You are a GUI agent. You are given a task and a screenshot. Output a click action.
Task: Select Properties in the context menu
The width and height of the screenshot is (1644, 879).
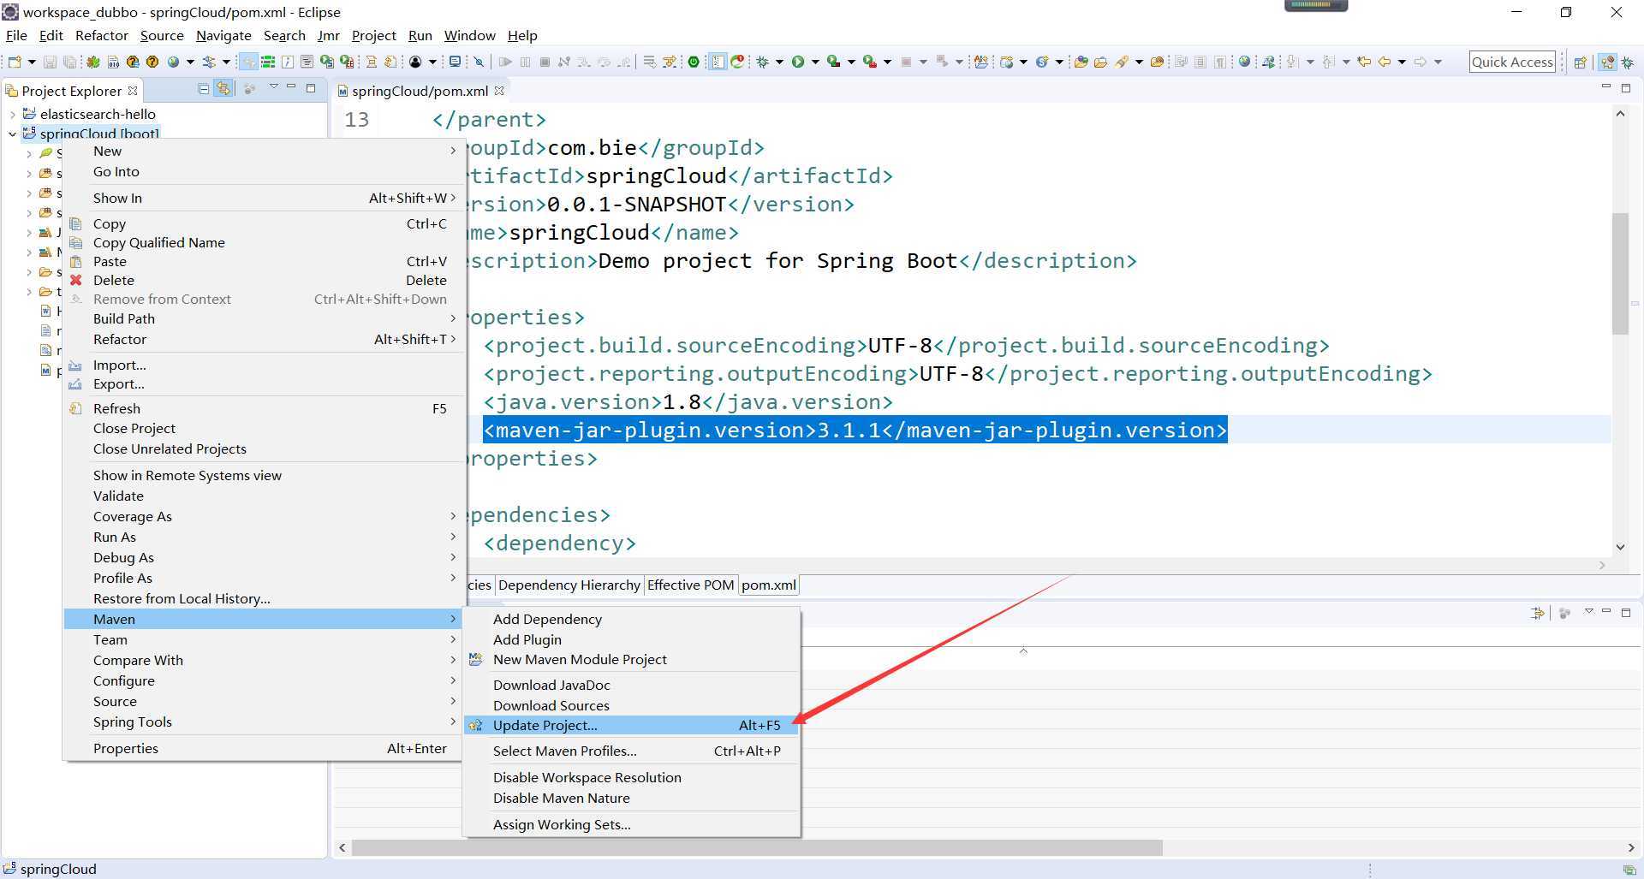[264, 748]
